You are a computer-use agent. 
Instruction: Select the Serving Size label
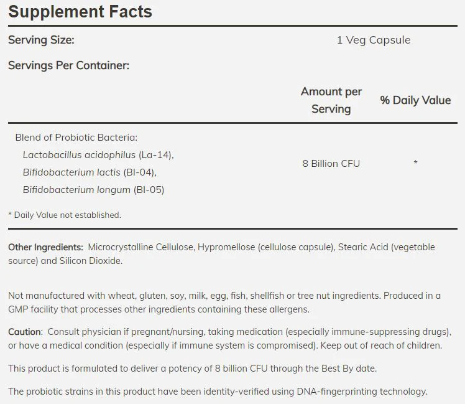pos(41,40)
